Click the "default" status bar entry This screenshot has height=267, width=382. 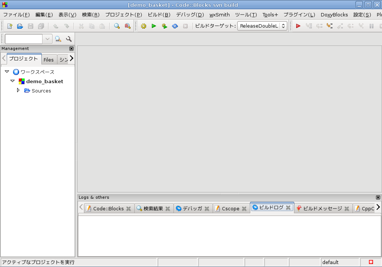[331, 262]
